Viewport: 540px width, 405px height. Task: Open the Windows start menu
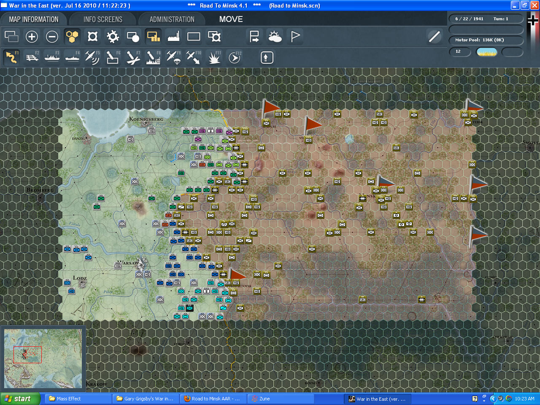(20, 399)
